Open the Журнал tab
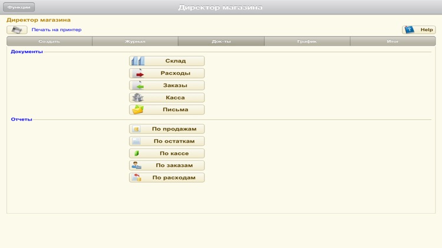Screen dimensions: 442x248 pyautogui.click(x=135, y=41)
